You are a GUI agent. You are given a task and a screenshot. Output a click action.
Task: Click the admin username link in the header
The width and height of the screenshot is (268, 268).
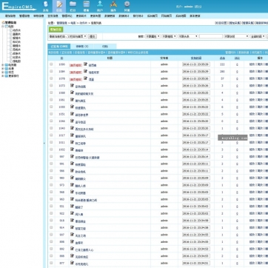coord(189,7)
